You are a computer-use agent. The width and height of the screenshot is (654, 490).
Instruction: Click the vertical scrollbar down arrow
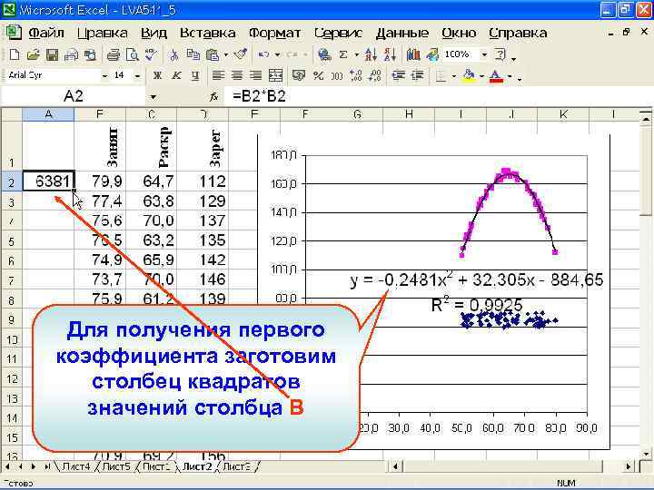coord(646,454)
